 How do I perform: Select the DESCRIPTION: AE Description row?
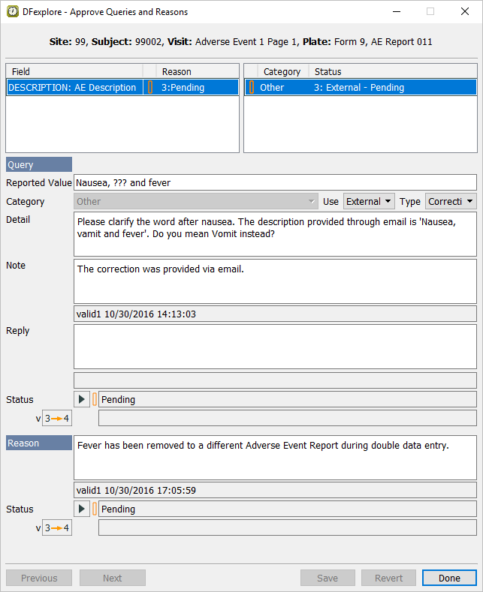point(72,88)
